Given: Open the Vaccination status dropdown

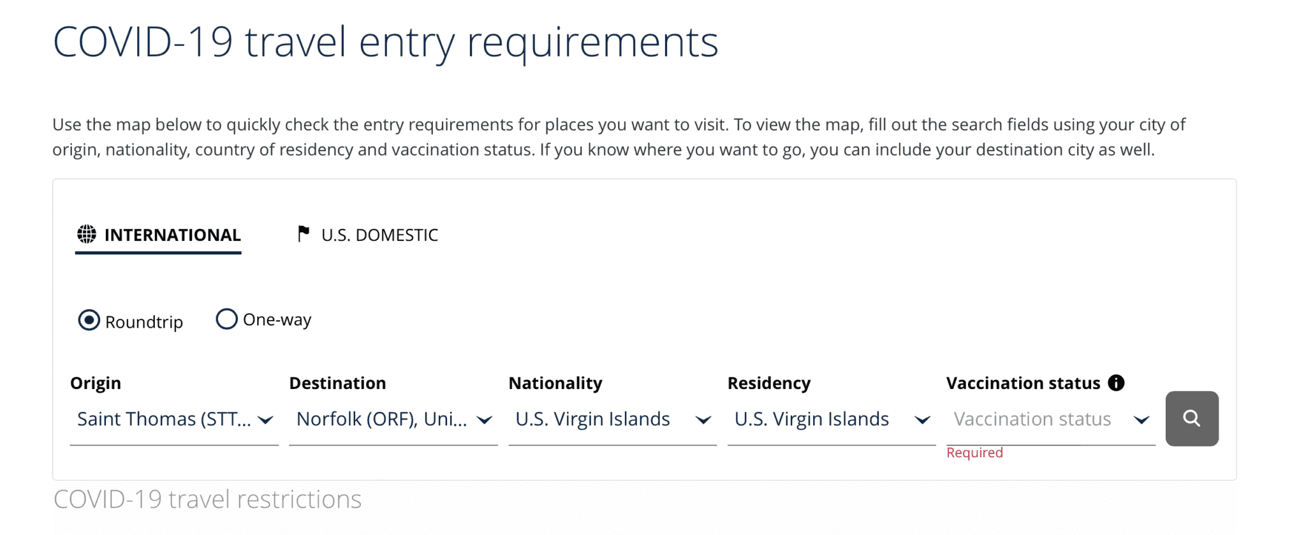Looking at the screenshot, I should pos(1050,419).
